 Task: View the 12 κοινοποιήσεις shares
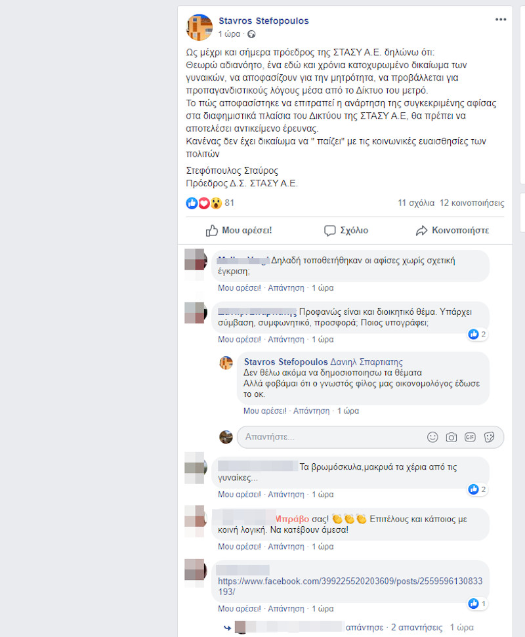(x=472, y=203)
